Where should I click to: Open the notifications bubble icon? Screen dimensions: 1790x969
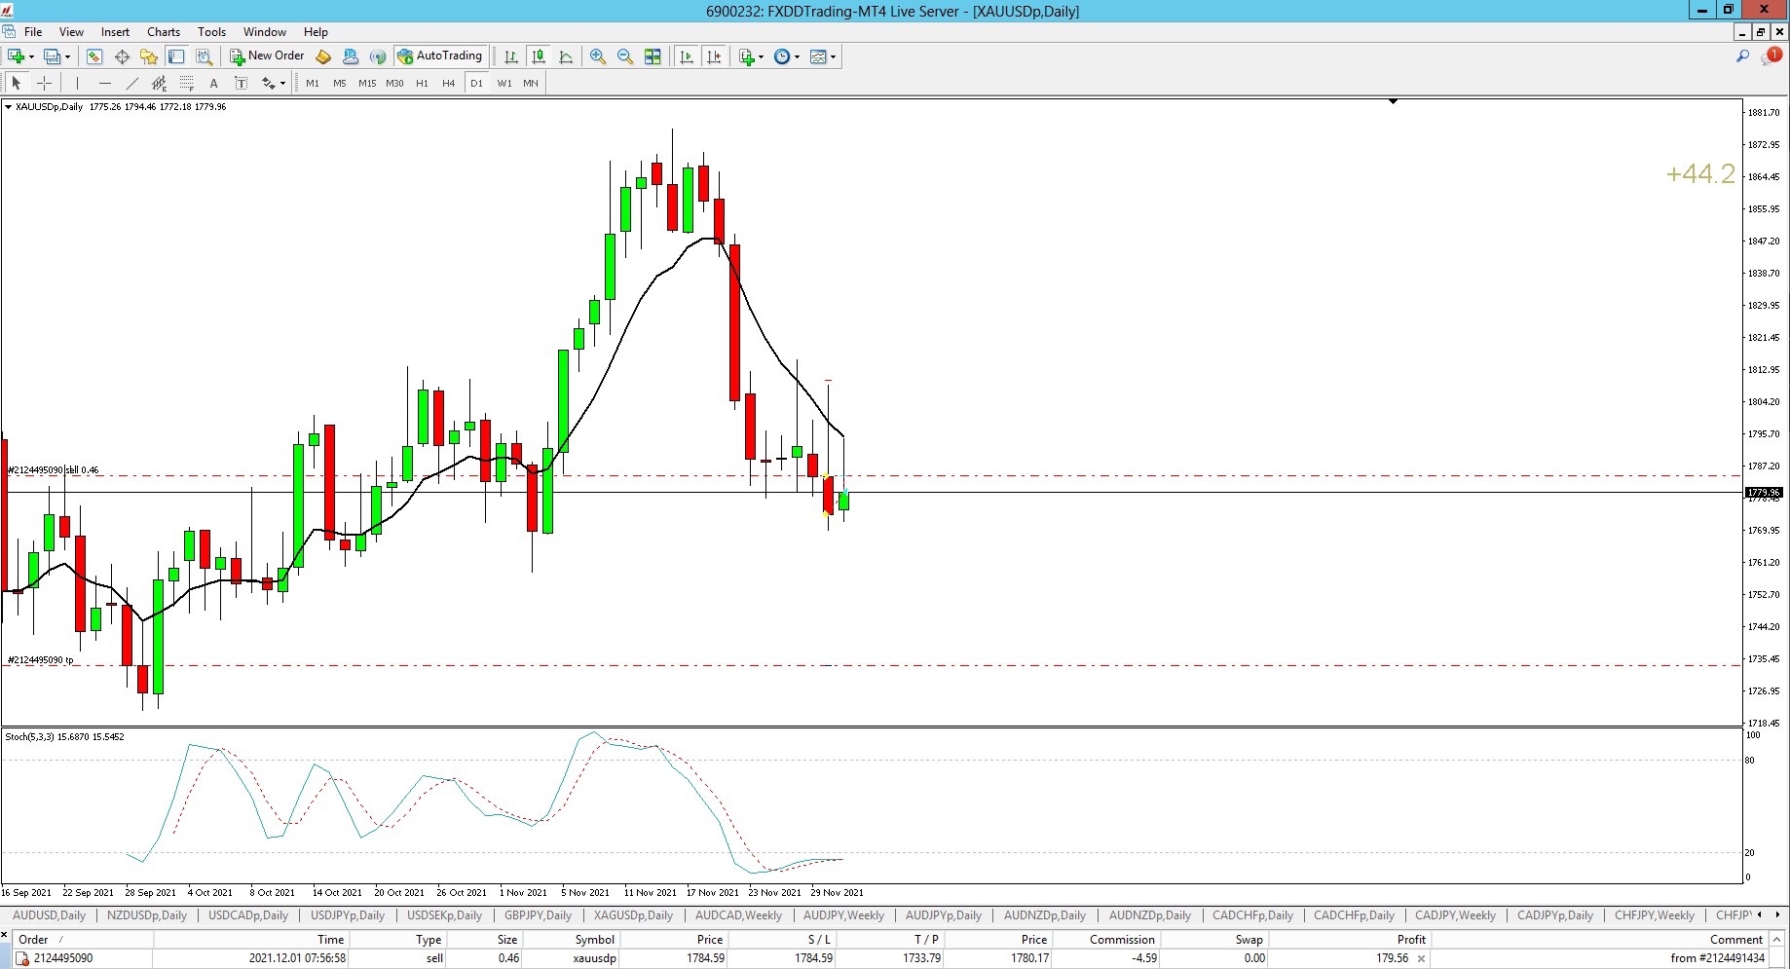pos(1771,56)
